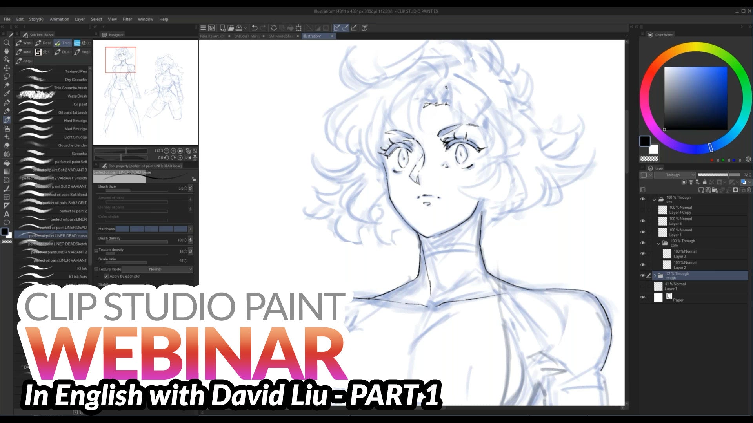The width and height of the screenshot is (753, 423).
Task: Open the Texture mode Normal dropdown
Action: (x=157, y=269)
